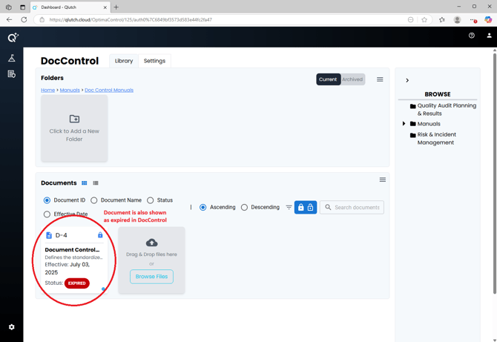Click the browser workspaces icon
This screenshot has height=342, width=497.
(x=9, y=7)
